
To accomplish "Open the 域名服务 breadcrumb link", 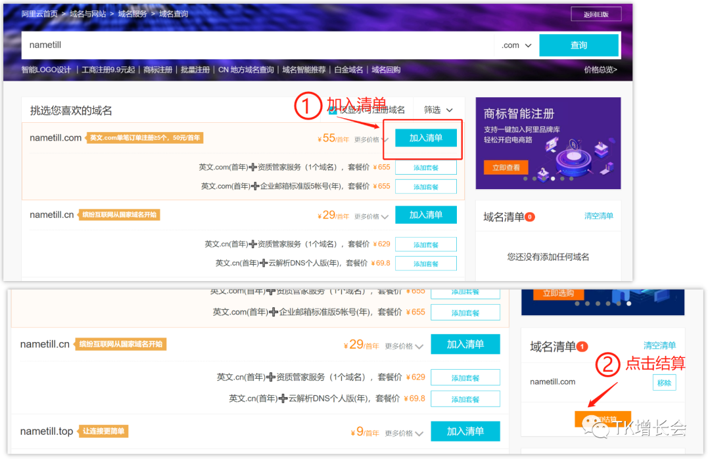I will tap(133, 14).
